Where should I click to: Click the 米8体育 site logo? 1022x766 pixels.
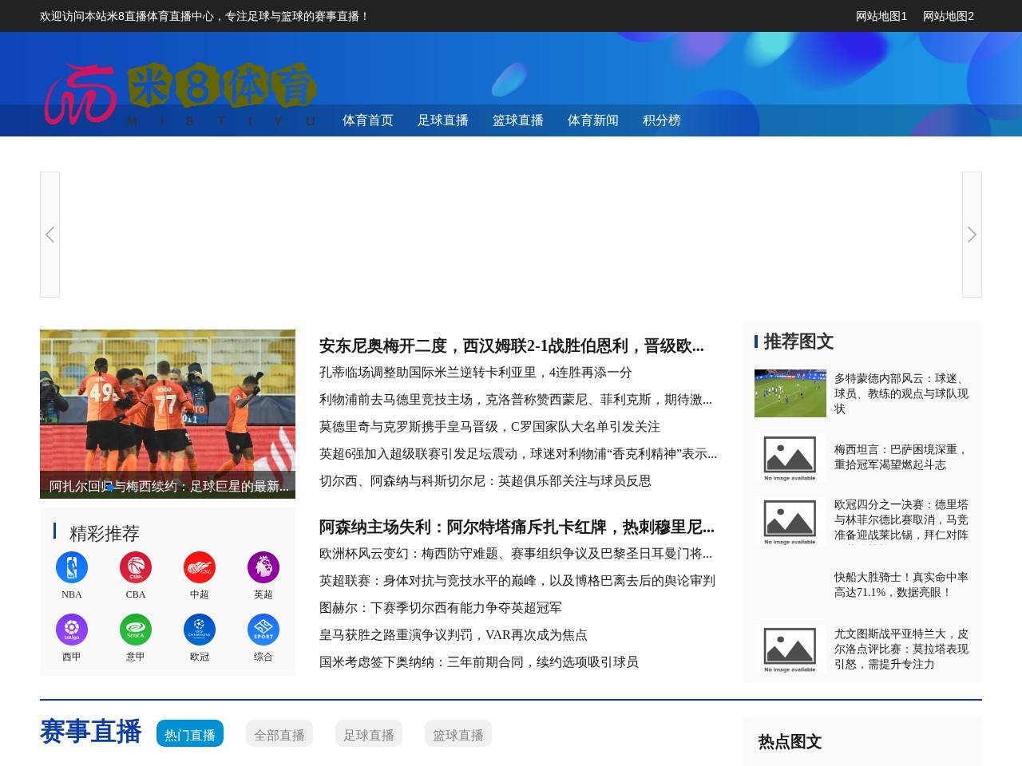coord(180,94)
